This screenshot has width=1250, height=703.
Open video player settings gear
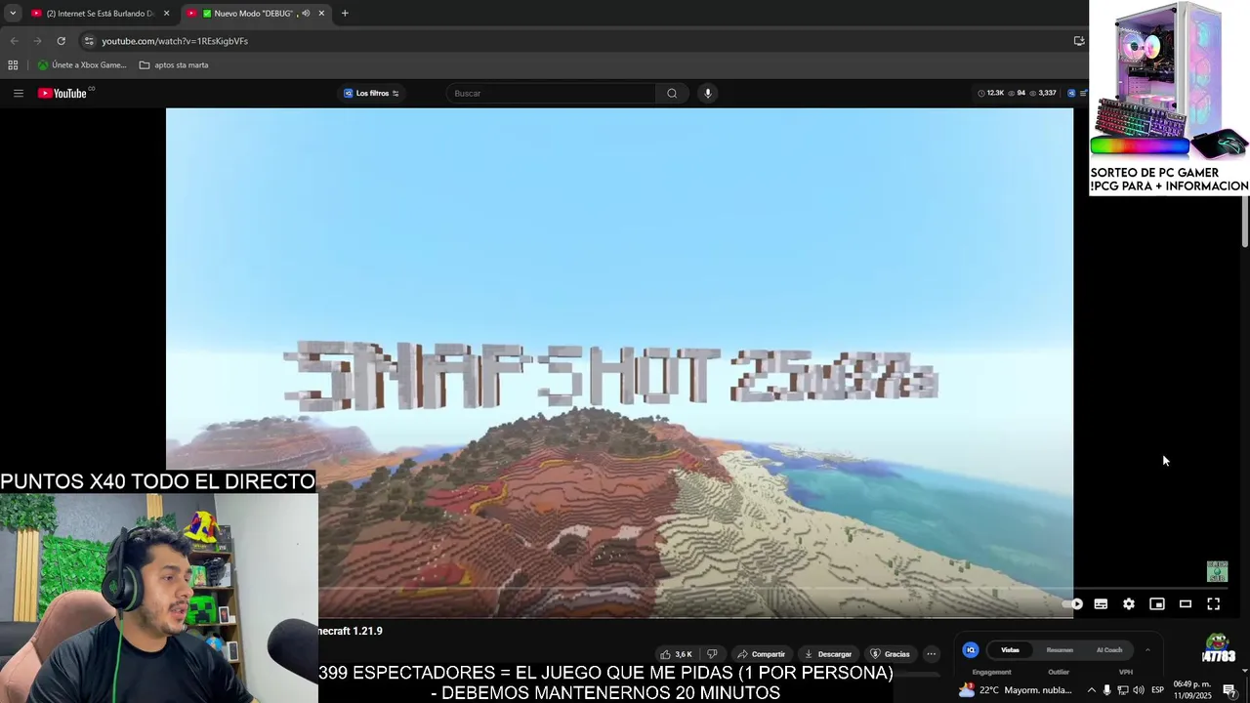pyautogui.click(x=1129, y=603)
